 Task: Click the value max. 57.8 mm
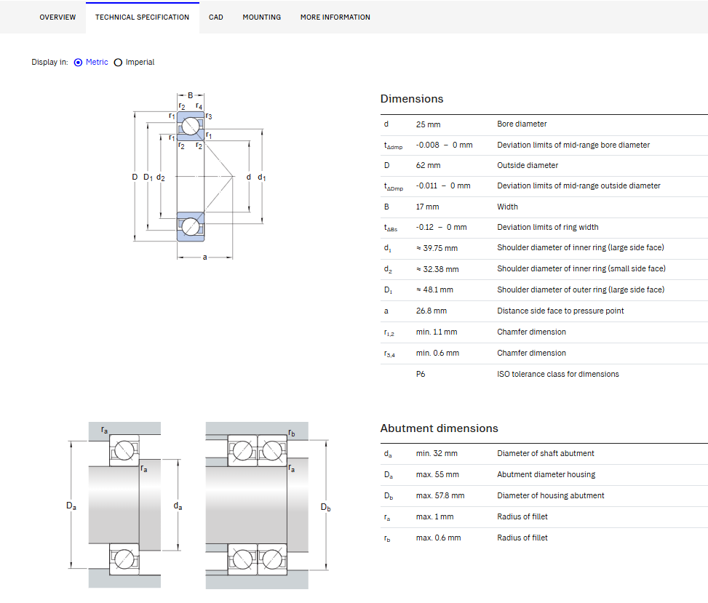pos(440,495)
